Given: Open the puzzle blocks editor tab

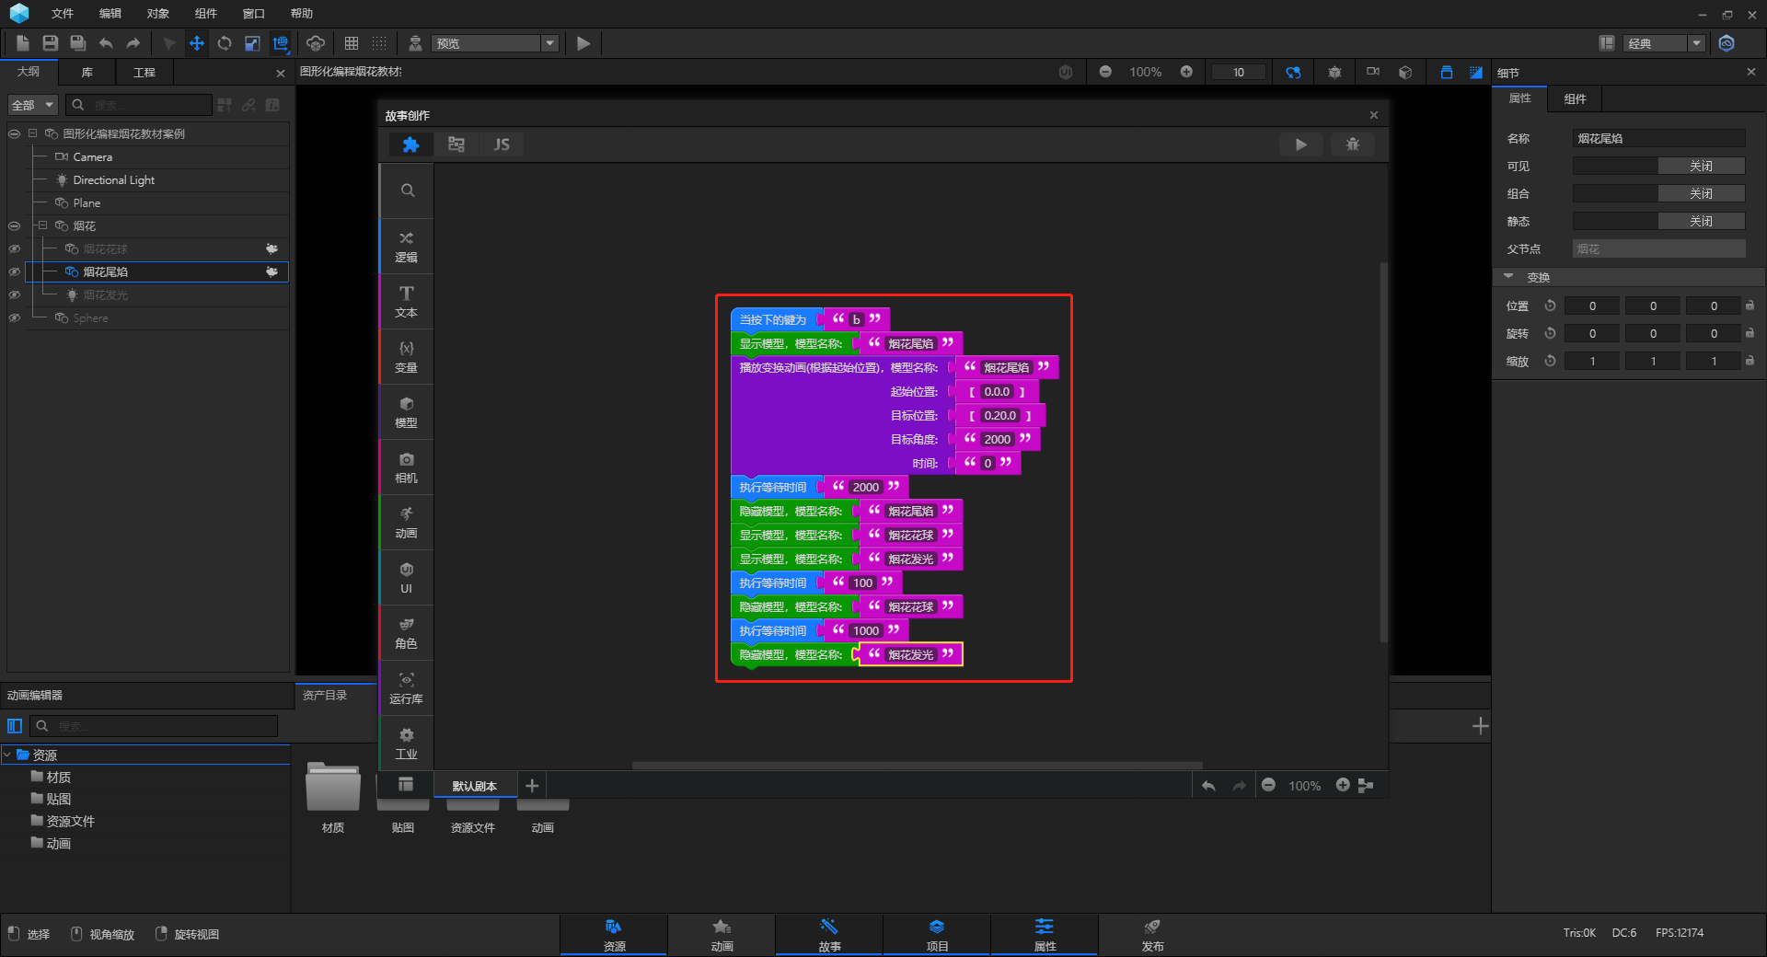Looking at the screenshot, I should coord(410,144).
